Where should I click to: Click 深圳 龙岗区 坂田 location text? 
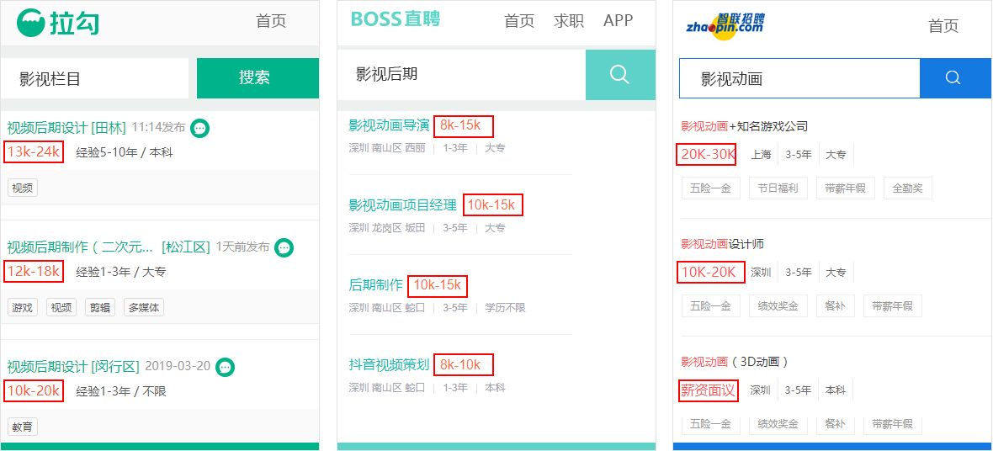click(387, 228)
